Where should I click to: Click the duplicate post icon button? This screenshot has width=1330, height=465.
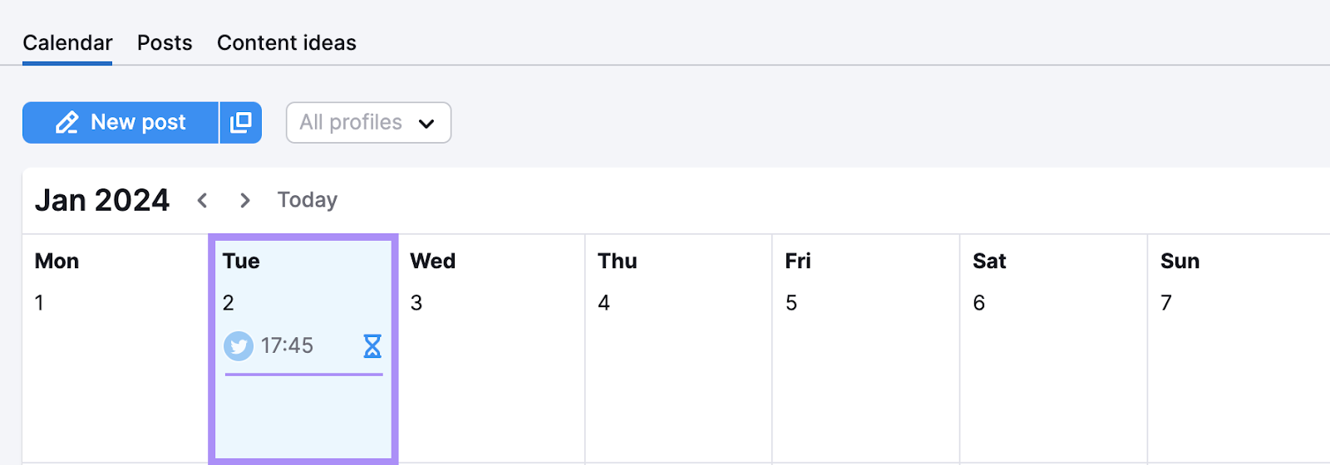pyautogui.click(x=241, y=123)
